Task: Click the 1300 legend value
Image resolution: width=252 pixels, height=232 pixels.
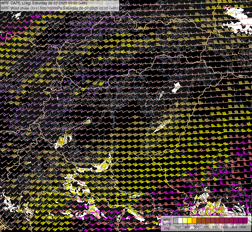Action: pyautogui.click(x=233, y=227)
